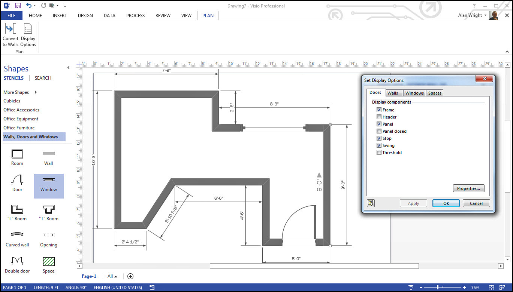This screenshot has width=513, height=292.
Task: Click the zoom in plus icon
Action: tap(464, 288)
